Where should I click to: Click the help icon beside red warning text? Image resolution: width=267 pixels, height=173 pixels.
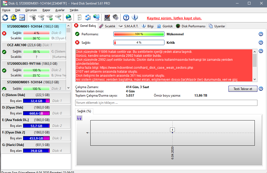(261, 51)
